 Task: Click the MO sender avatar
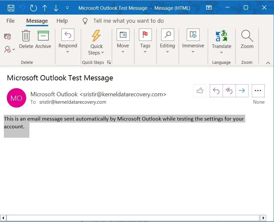click(x=16, y=98)
